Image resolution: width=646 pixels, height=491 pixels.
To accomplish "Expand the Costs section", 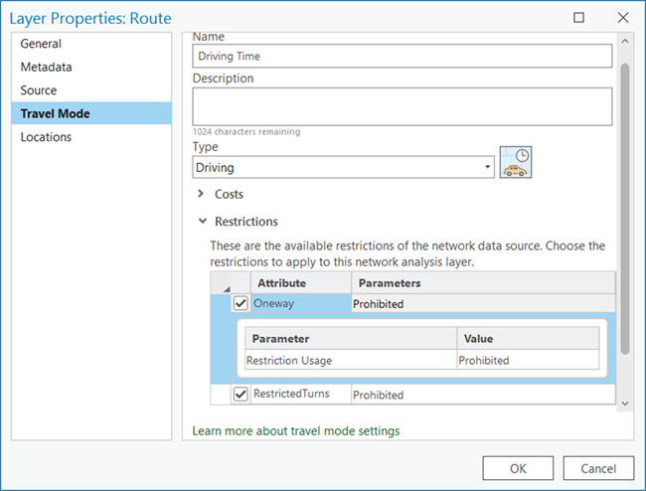I will click(202, 194).
